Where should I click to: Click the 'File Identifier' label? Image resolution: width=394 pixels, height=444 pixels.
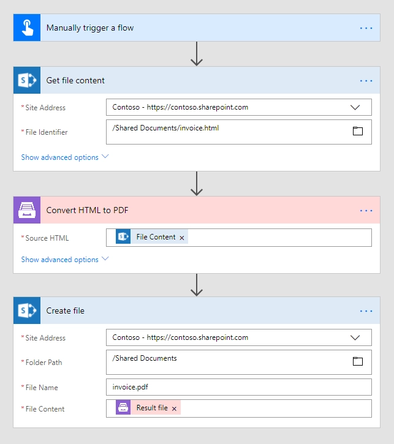point(47,132)
